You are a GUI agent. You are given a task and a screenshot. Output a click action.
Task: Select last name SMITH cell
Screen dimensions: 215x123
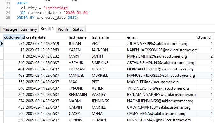point(108,56)
